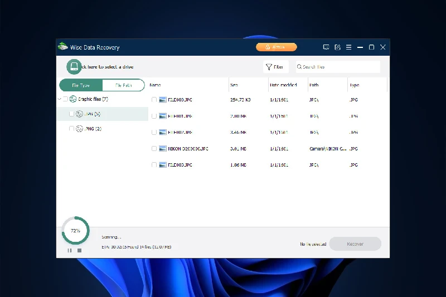Screen dimensions: 446x297
Task: Click the funnel filter icon
Action: [x=269, y=67]
